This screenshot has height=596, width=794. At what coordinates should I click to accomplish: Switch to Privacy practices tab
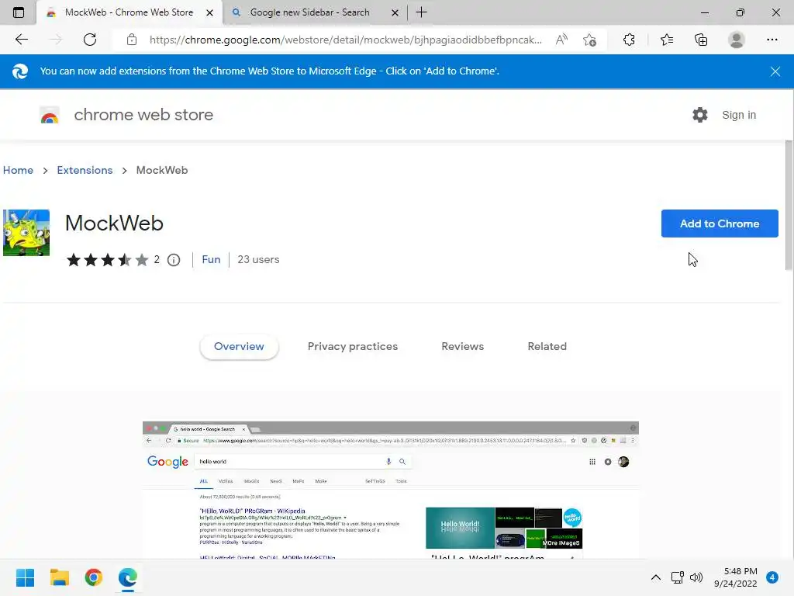353,347
